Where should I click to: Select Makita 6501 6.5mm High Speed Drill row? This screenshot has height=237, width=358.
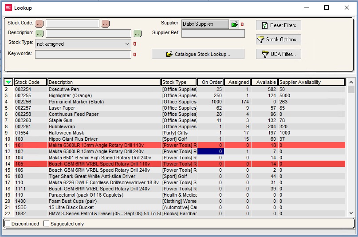tap(174, 158)
